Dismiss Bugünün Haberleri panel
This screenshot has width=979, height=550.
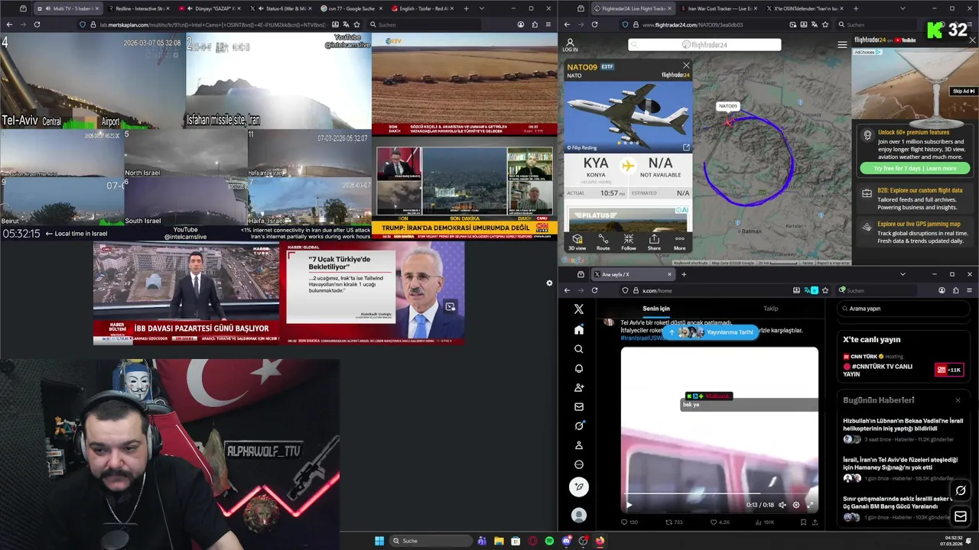click(x=958, y=400)
